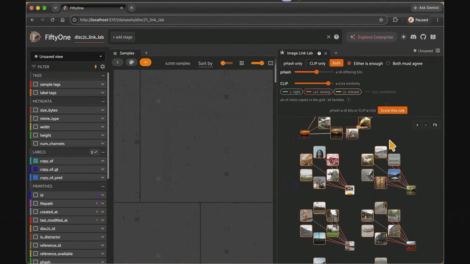Click the CLIP similarity slider
Image resolution: width=470 pixels, height=264 pixels.
coord(314,83)
